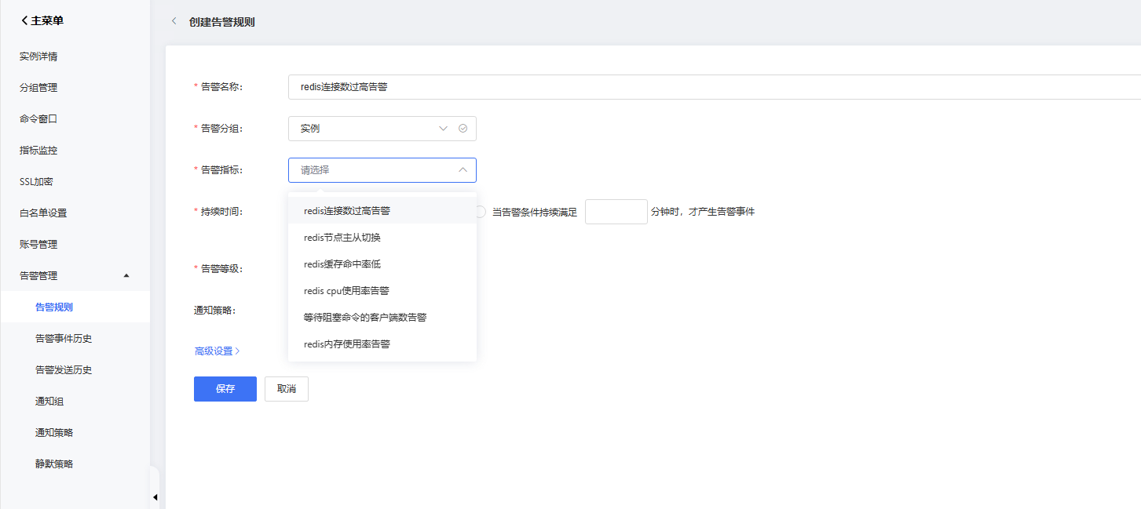This screenshot has height=509, width=1141.
Task: Choose 等待阻塞命令的客户端数告警 option
Action: click(x=382, y=318)
